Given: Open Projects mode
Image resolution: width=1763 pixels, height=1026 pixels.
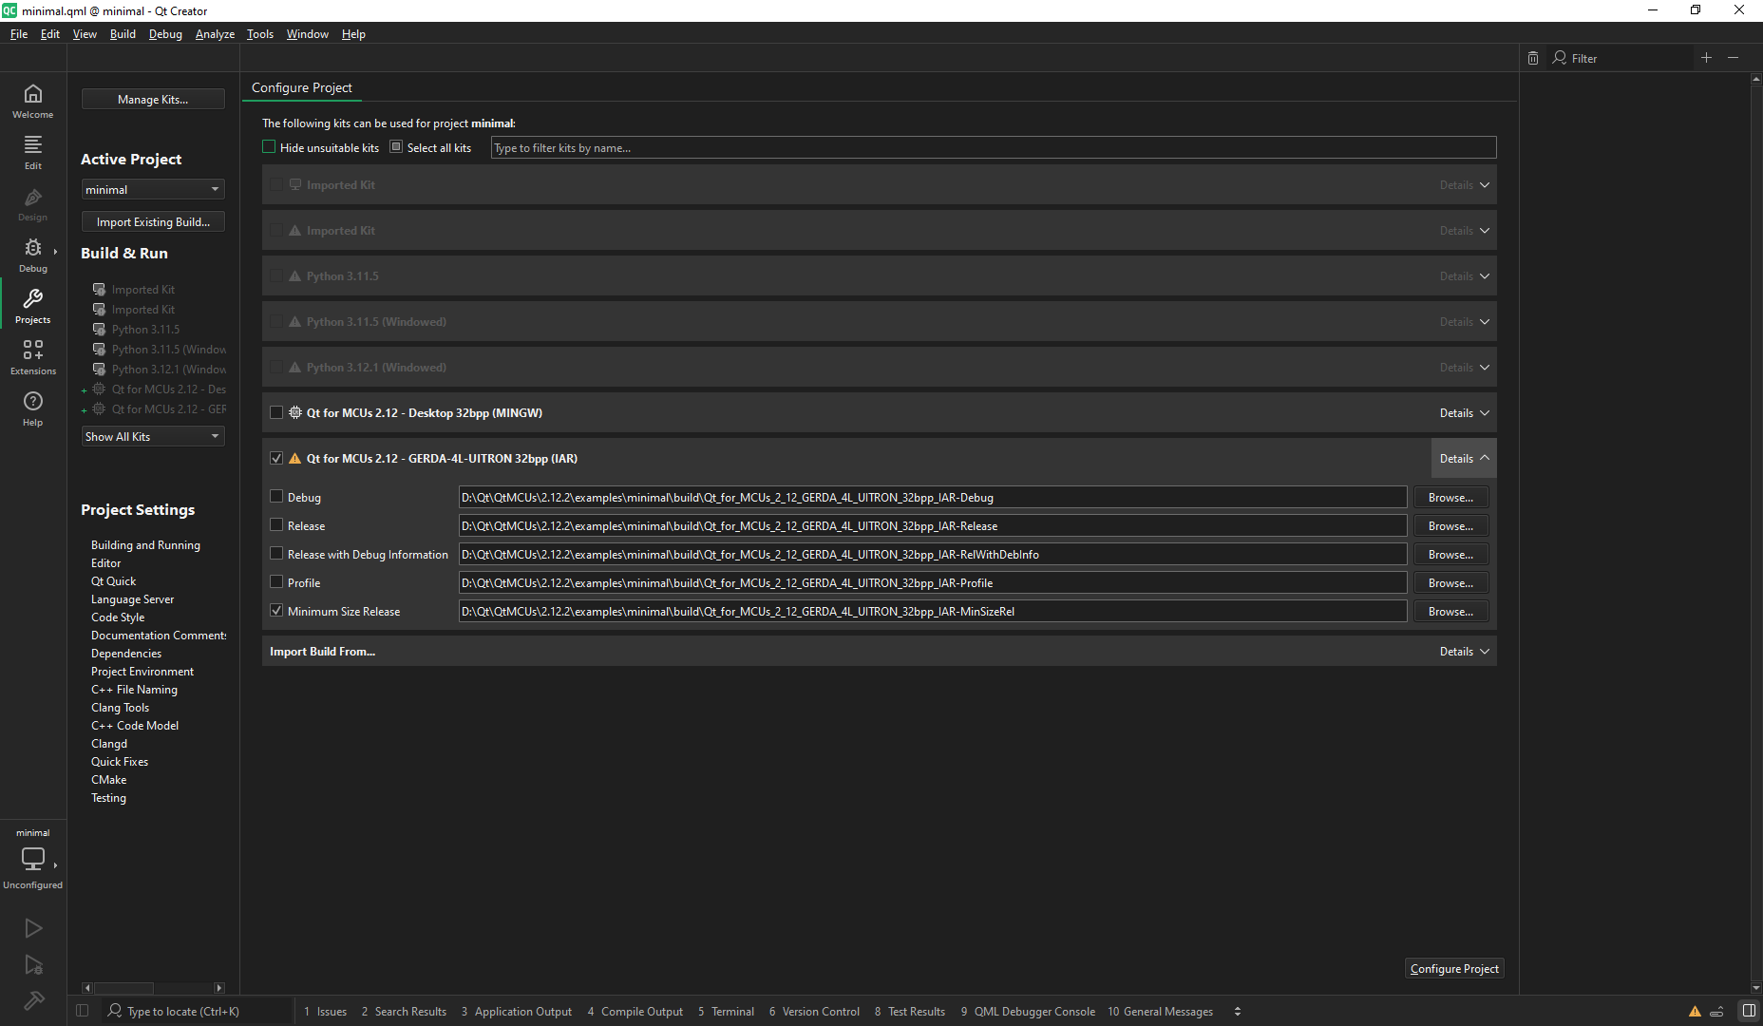Looking at the screenshot, I should click(33, 306).
